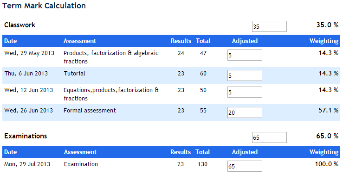The height and width of the screenshot is (174, 343).
Task: Click the Date column header in the Classwork table
Action: click(11, 41)
